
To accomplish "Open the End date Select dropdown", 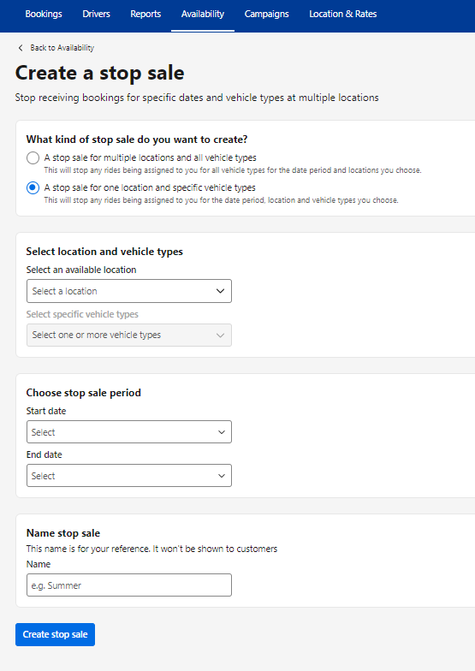I will (x=128, y=476).
